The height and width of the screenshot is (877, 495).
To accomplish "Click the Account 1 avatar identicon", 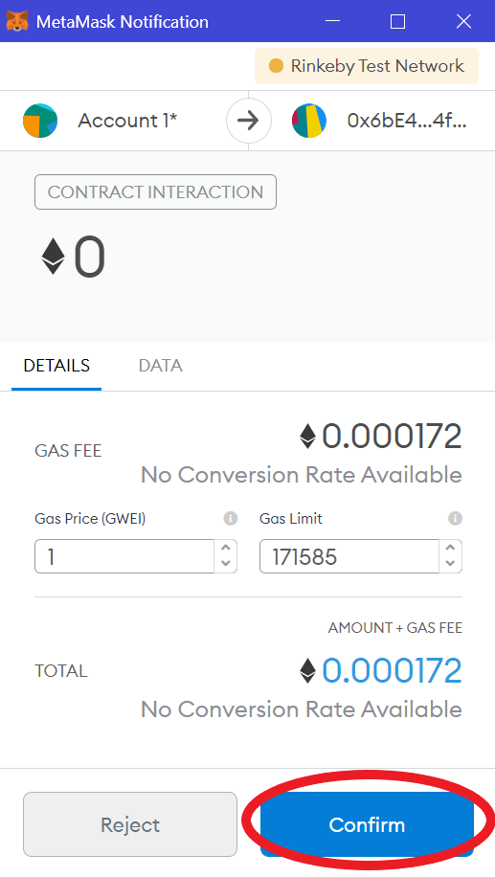I will click(40, 121).
